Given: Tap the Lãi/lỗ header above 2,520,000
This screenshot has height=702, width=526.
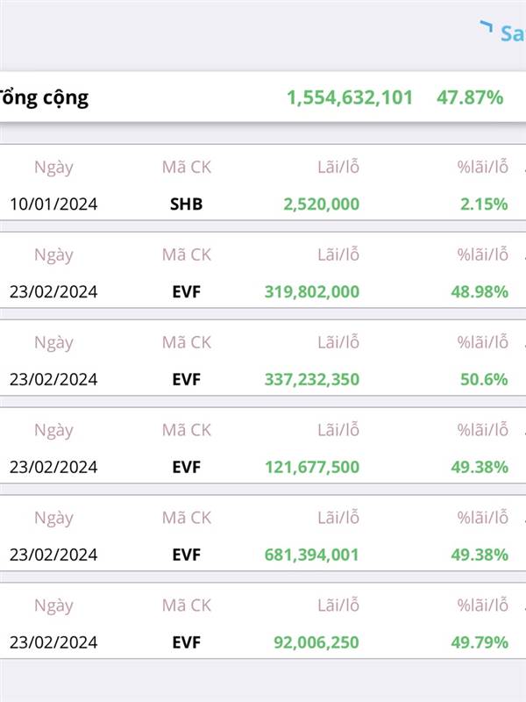Looking at the screenshot, I should click(x=338, y=167).
